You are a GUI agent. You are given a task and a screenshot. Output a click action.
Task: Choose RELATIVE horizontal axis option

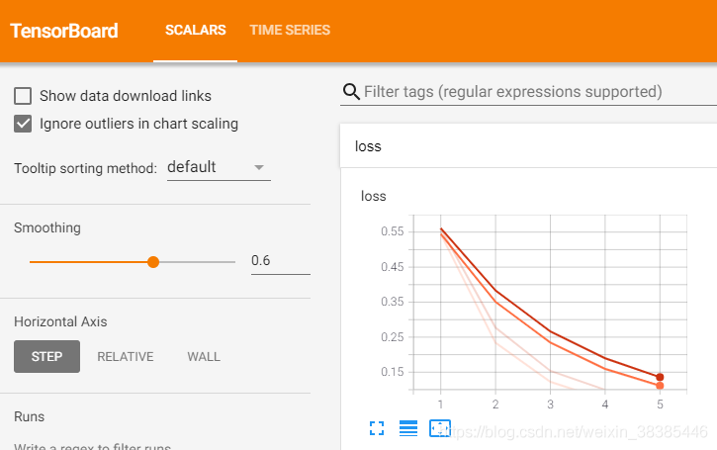tap(125, 356)
